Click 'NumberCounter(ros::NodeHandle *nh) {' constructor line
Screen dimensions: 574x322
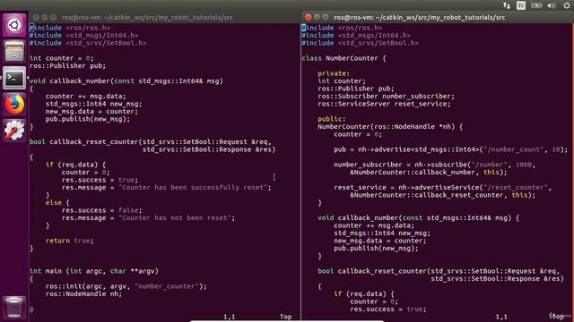coord(390,127)
